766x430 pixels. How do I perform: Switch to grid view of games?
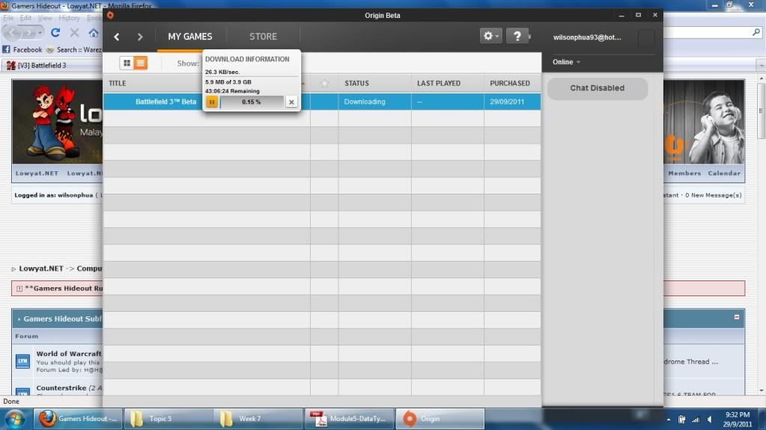[127, 64]
